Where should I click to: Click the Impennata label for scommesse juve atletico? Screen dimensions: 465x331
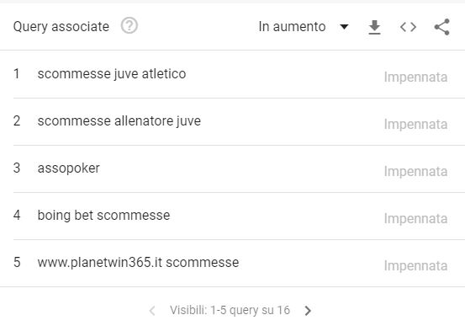[415, 77]
